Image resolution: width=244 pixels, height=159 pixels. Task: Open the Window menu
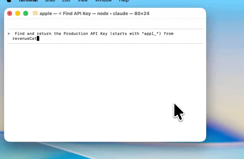click(103, 1)
